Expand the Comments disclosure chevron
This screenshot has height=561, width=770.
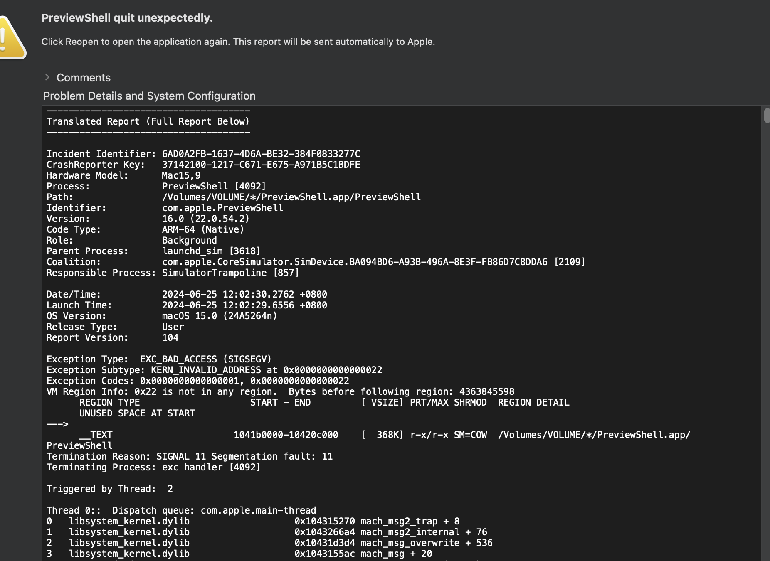47,77
